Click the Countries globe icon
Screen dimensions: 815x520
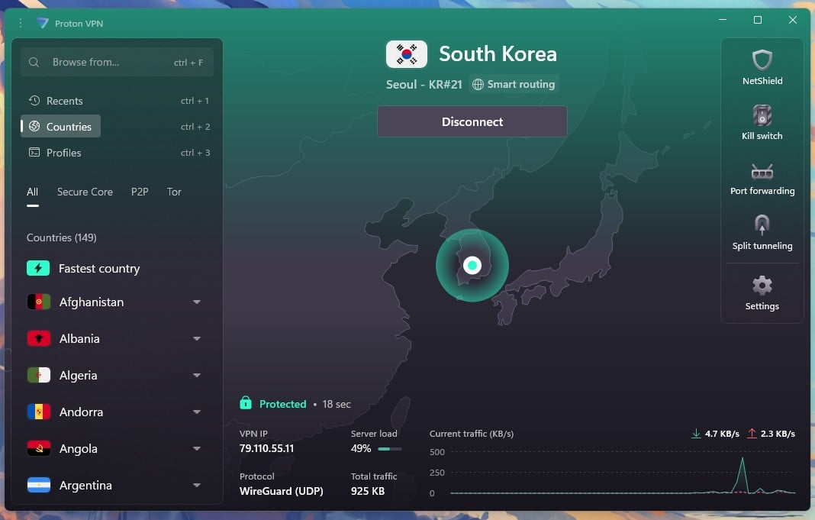coord(34,126)
